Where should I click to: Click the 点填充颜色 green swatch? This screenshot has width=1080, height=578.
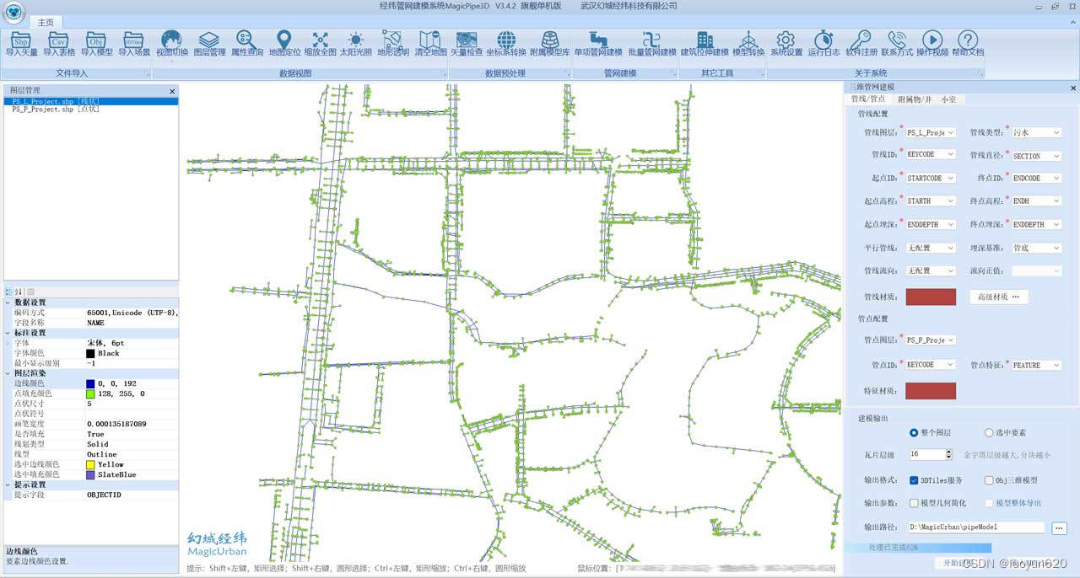click(90, 393)
